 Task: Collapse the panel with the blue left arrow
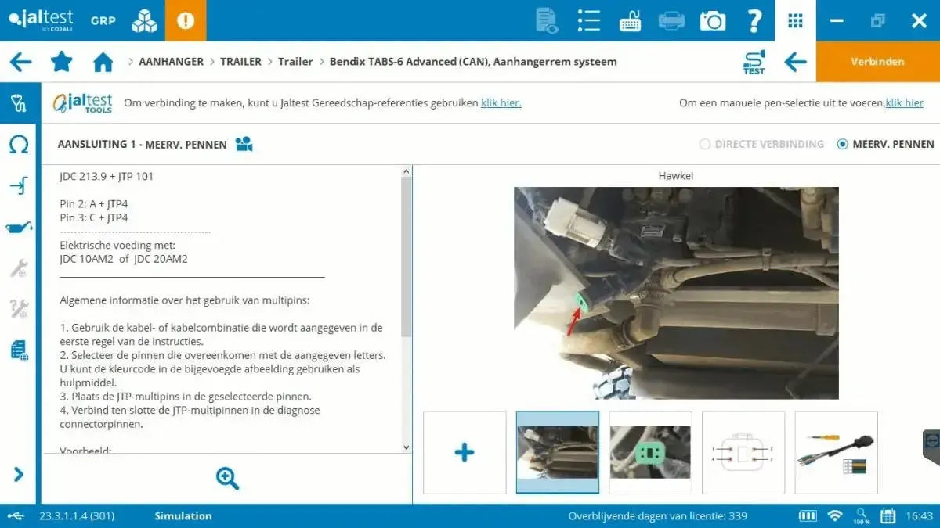pos(796,61)
